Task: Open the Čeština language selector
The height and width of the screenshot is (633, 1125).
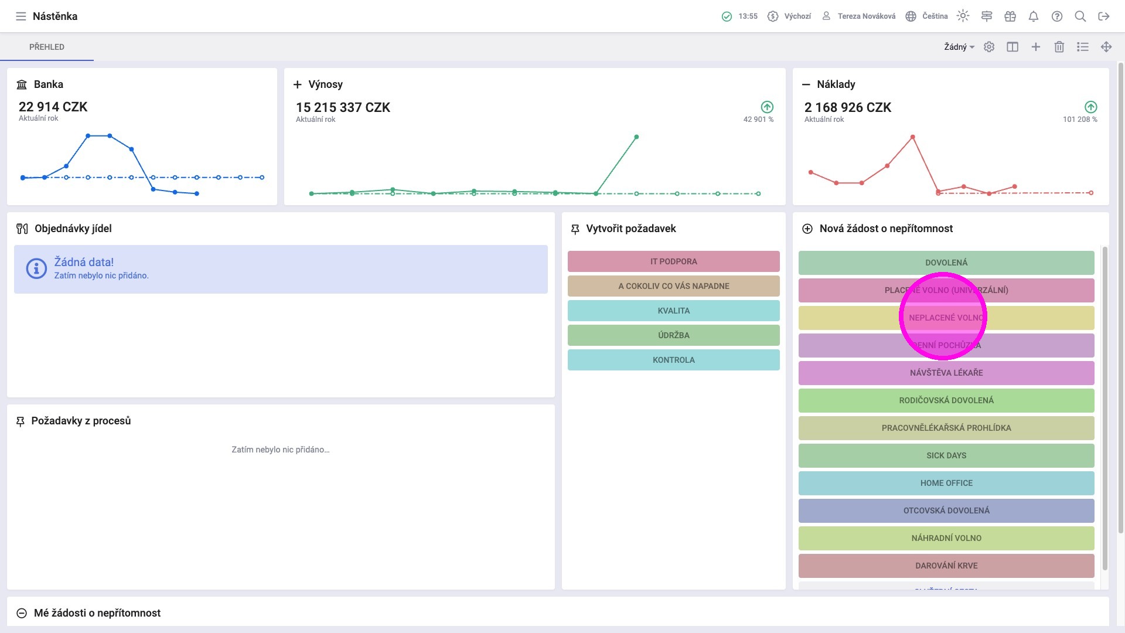Action: pos(927,16)
